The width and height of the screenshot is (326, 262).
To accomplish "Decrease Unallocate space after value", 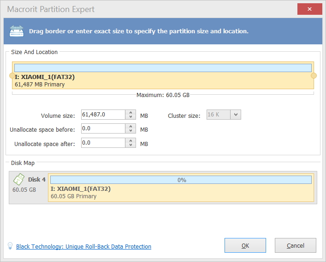I will (x=130, y=145).
